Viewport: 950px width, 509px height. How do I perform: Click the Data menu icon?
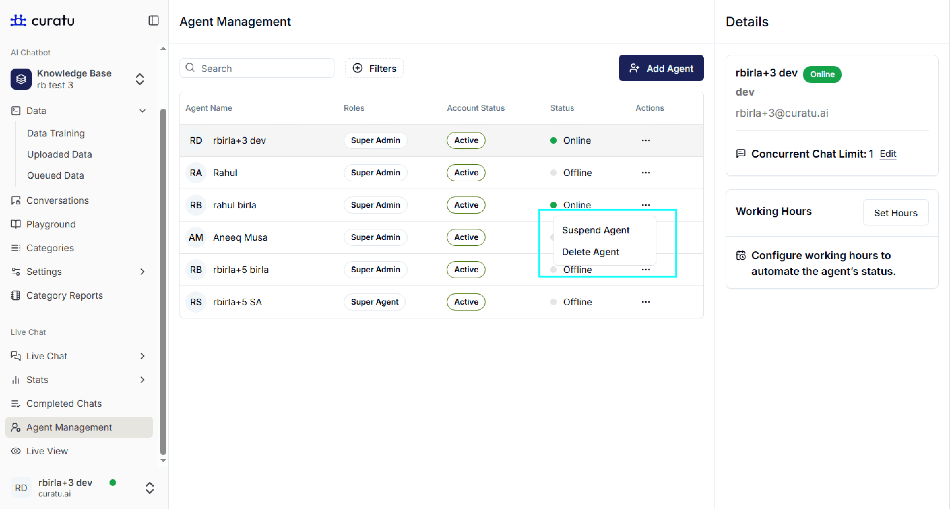[x=16, y=110]
